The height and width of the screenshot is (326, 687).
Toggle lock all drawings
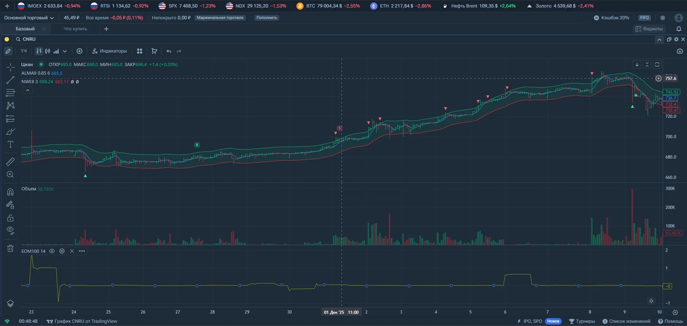10,218
